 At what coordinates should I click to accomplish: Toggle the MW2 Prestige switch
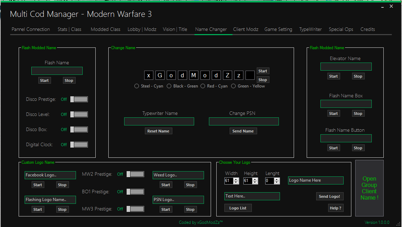(x=135, y=174)
